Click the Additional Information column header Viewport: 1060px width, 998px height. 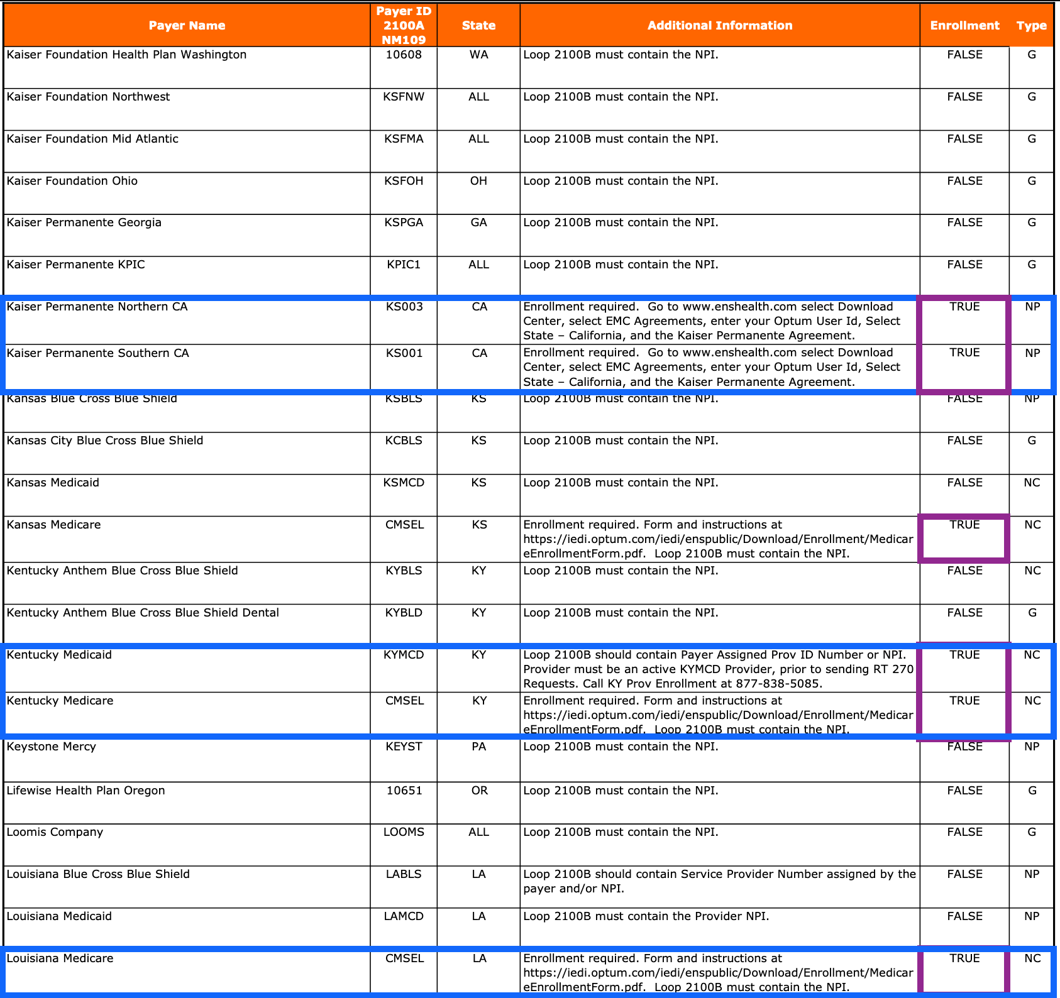(719, 26)
